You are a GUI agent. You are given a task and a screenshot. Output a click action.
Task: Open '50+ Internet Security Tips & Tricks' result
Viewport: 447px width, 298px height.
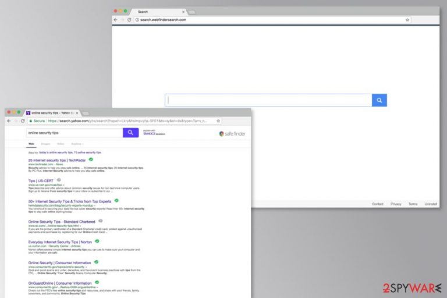coord(70,201)
